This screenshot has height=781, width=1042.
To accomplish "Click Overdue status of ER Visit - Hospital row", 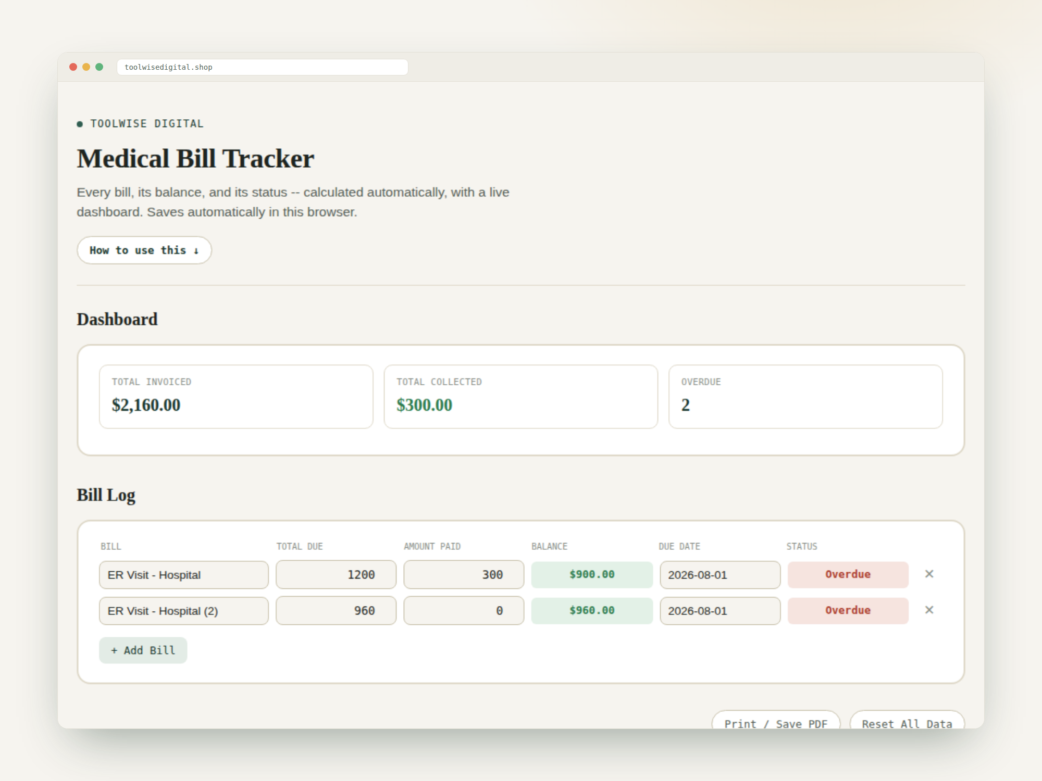I will 848,575.
